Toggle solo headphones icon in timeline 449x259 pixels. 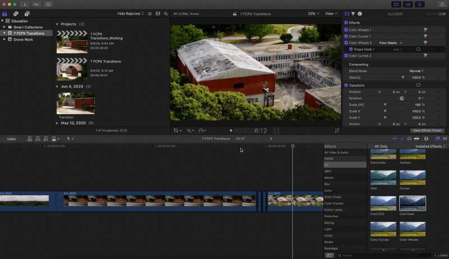pos(409,139)
